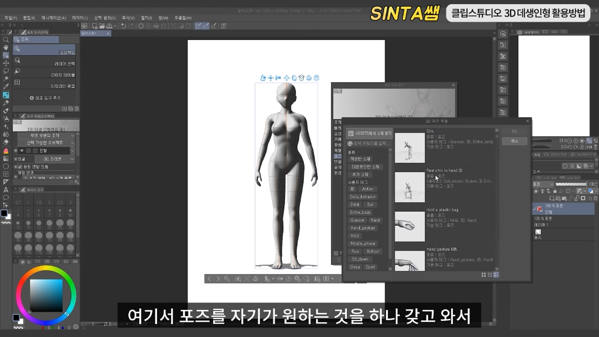Click the ASSETS에서 소재 찾기 button

click(x=369, y=133)
